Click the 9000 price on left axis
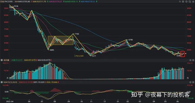Viewport: 195px width, 103px height. (x=6, y=8)
